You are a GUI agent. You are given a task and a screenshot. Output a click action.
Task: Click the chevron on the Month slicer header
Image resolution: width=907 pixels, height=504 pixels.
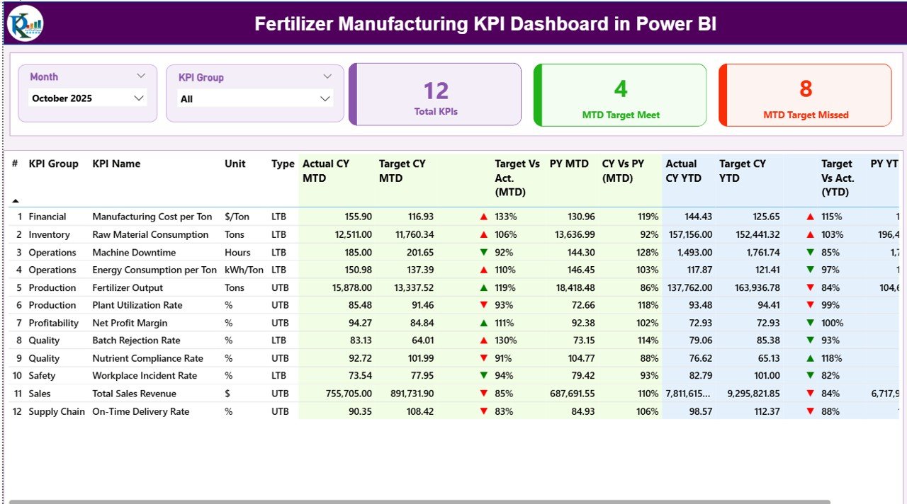coord(141,76)
